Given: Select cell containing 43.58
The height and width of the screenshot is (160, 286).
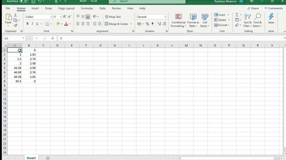Looking at the screenshot, I should pyautogui.click(x=15, y=68).
